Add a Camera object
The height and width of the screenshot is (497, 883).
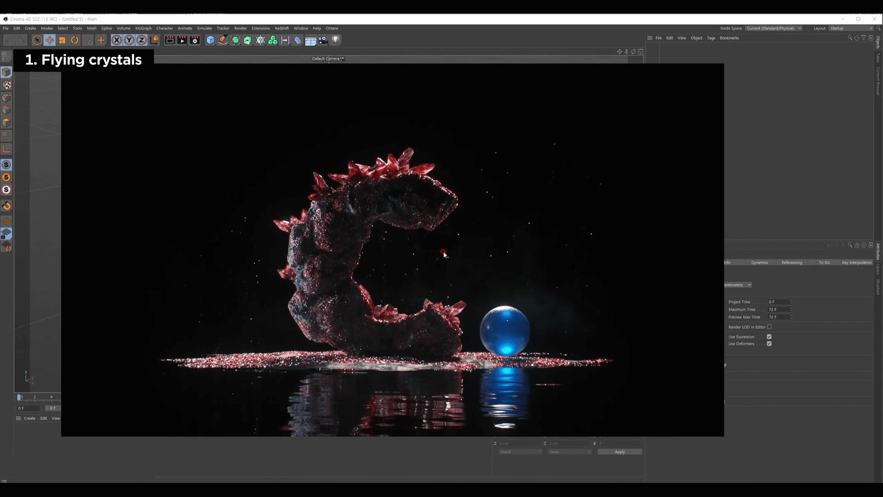point(323,40)
